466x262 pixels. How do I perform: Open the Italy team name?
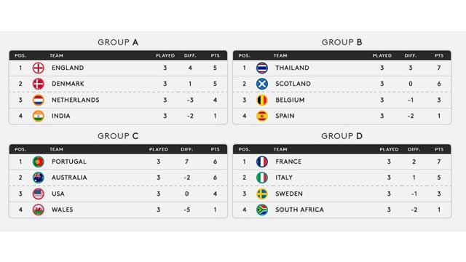284,178
